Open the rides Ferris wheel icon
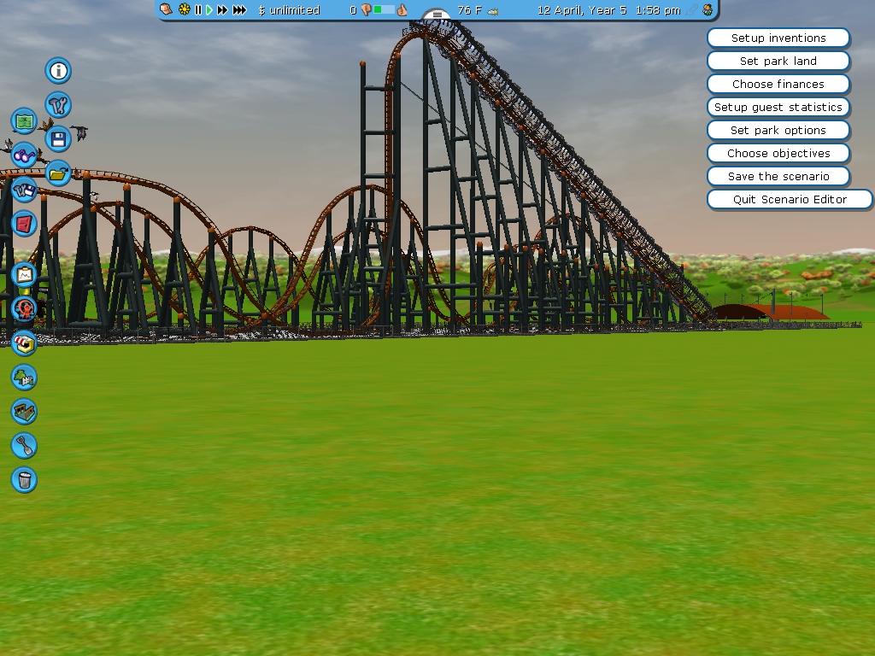 pos(24,308)
